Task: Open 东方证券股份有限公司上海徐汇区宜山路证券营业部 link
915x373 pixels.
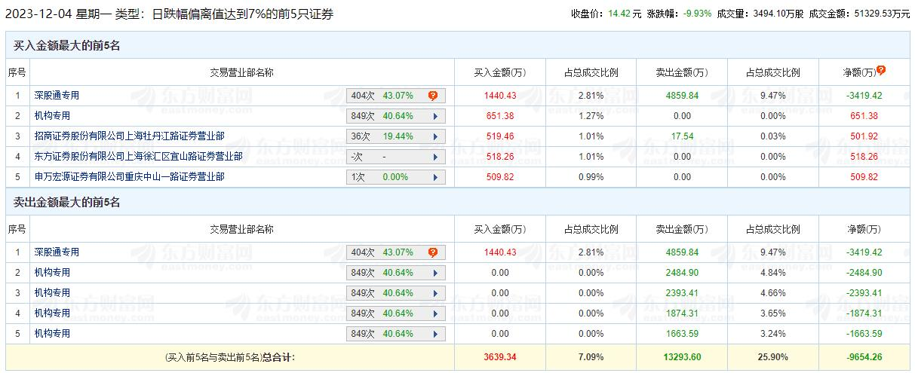Action: click(138, 157)
